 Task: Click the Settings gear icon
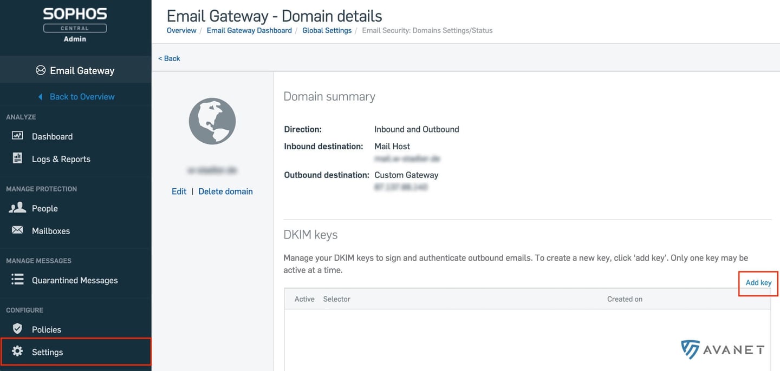pyautogui.click(x=17, y=352)
